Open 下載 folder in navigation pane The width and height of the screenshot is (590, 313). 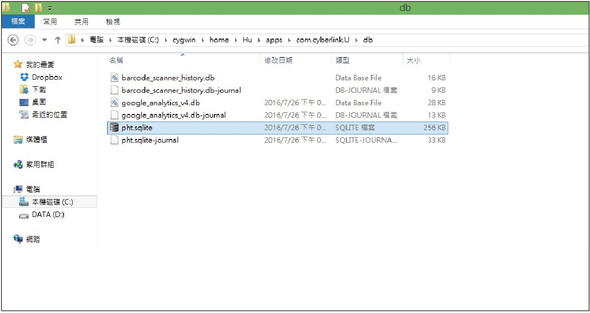[x=39, y=90]
